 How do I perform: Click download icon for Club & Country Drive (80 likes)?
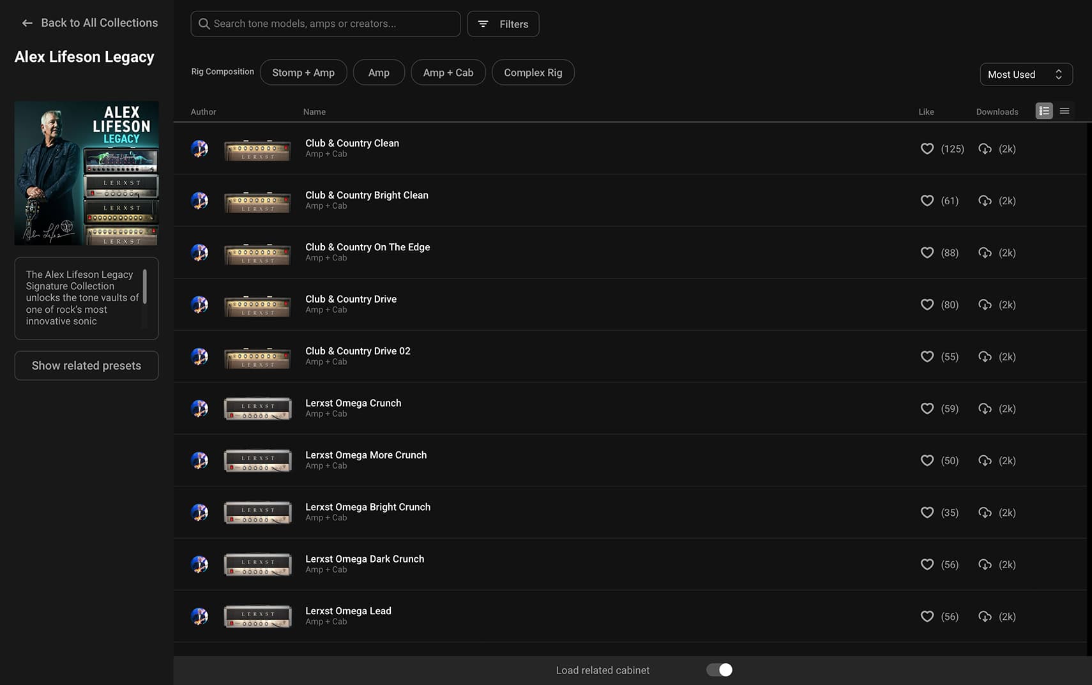(985, 305)
